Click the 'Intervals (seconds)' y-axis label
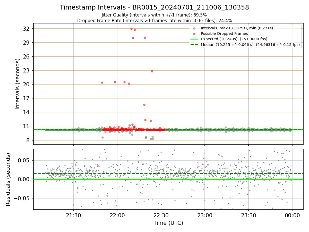 coord(18,84)
